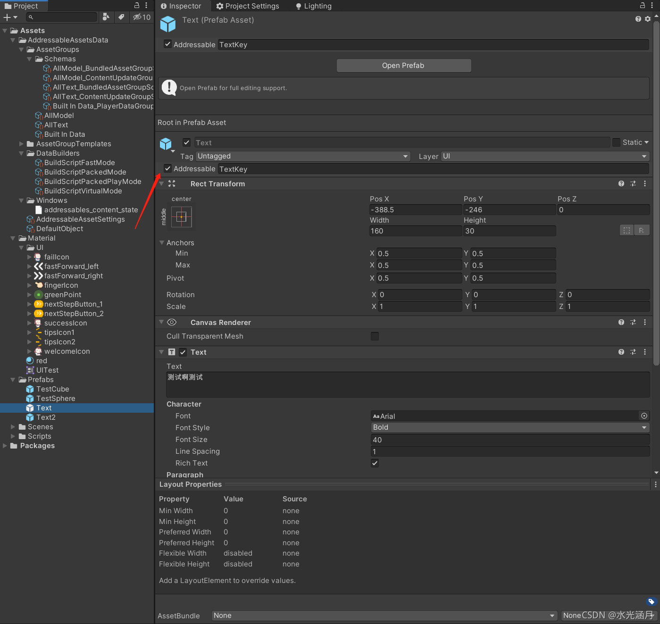Switch to the Lighting tab
The height and width of the screenshot is (624, 660).
[314, 6]
